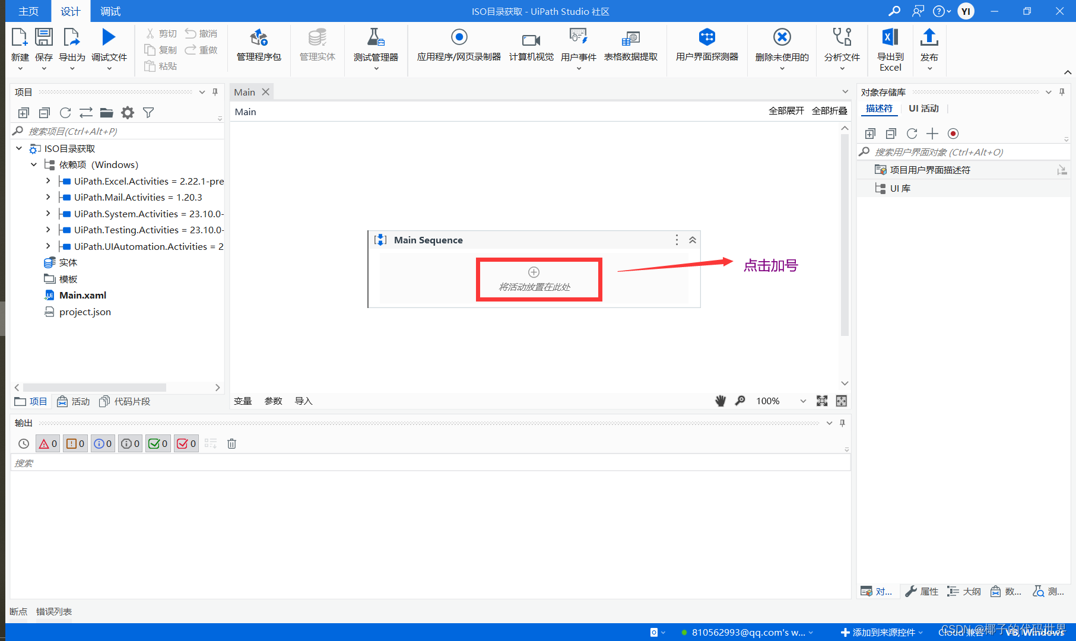Open project settings gear icon
The width and height of the screenshot is (1076, 641).
pyautogui.click(x=128, y=112)
